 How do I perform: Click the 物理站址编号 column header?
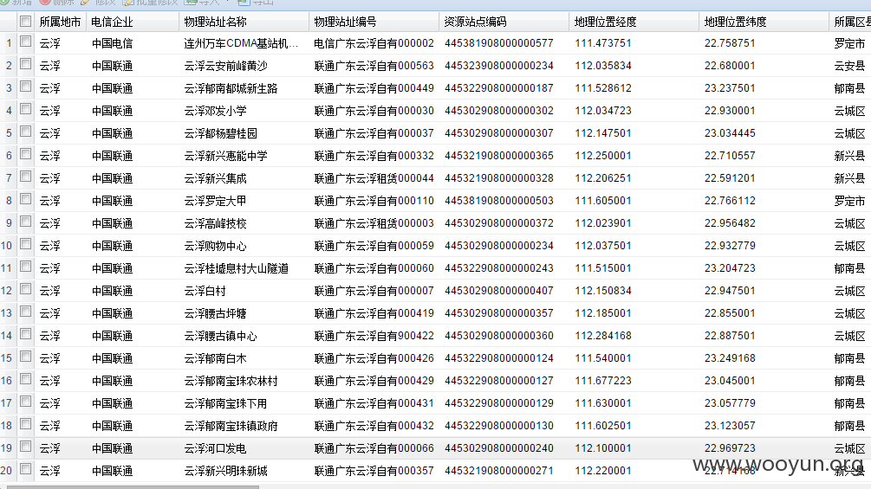374,22
